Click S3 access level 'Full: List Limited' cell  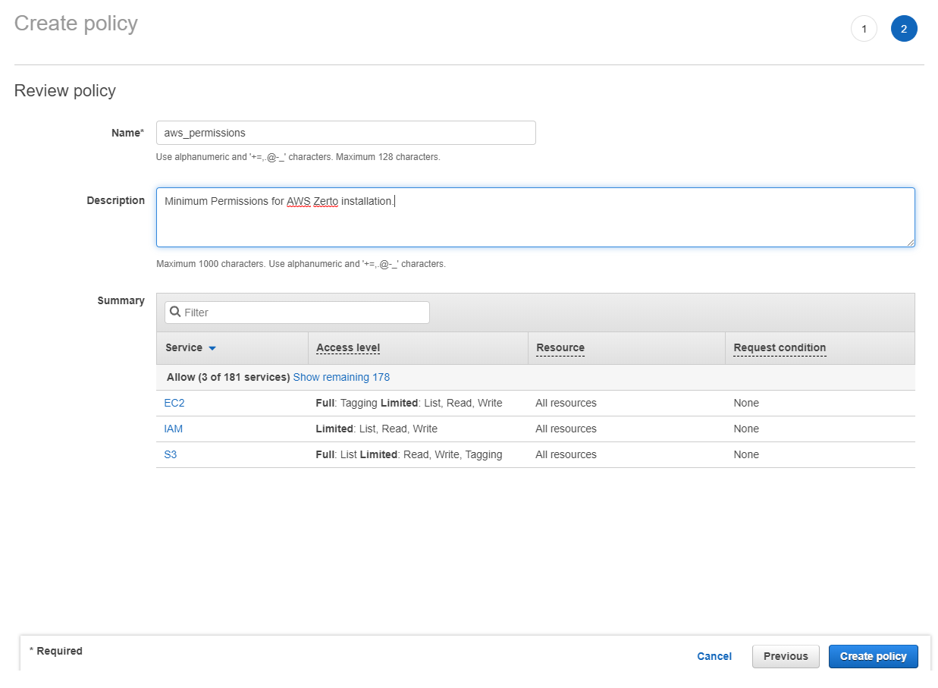409,454
